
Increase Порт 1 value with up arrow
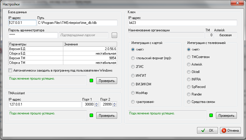click(96, 103)
